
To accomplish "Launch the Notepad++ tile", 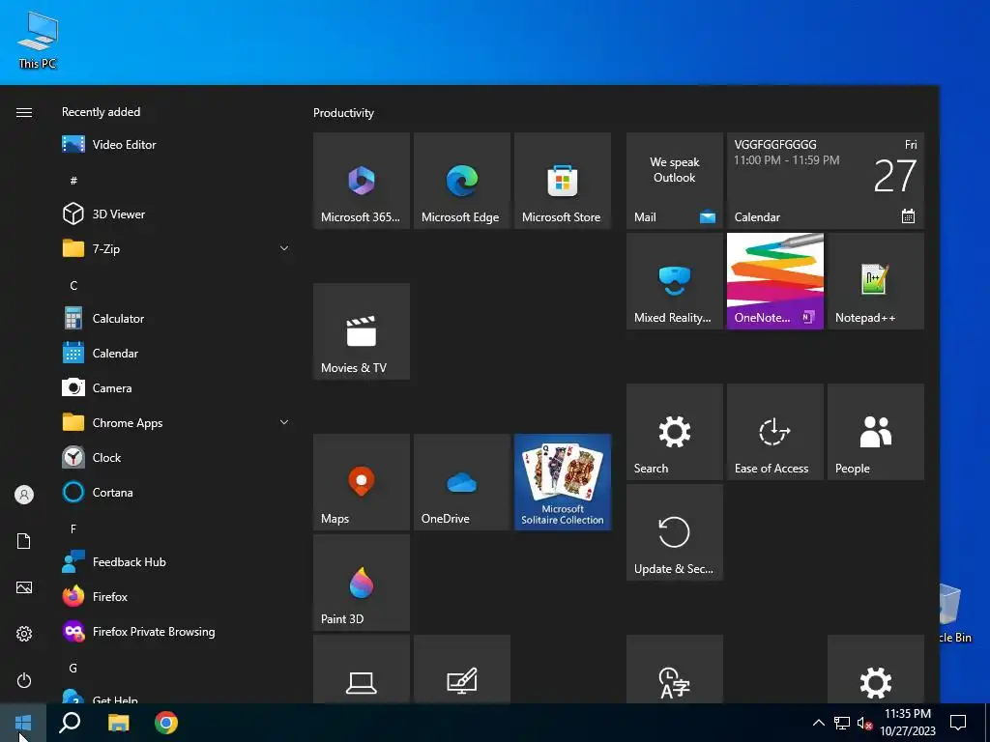I will tap(876, 281).
